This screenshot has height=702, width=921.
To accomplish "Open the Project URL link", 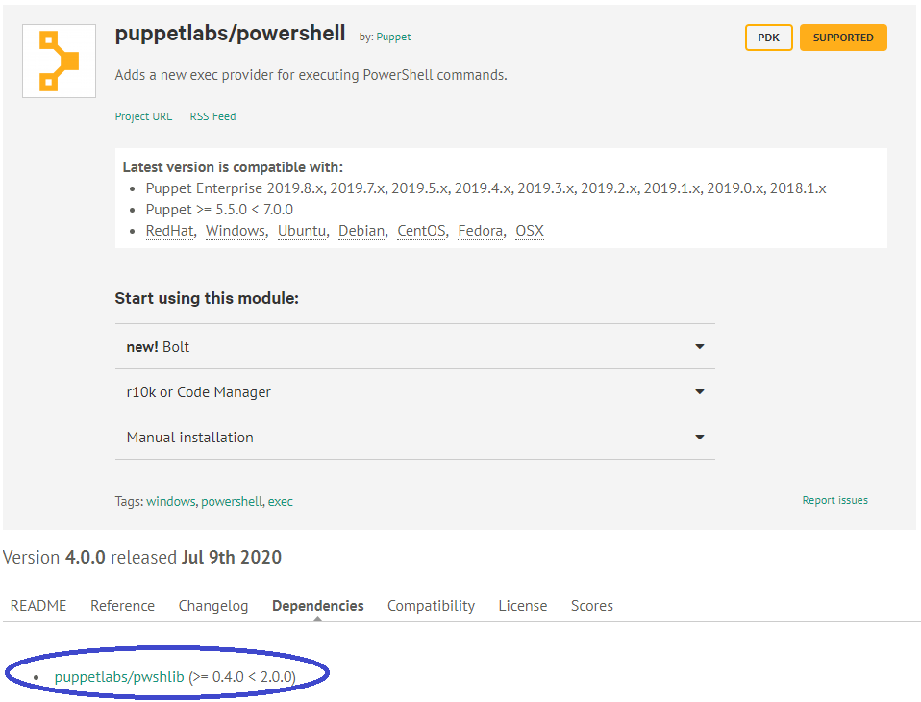I will [x=143, y=116].
